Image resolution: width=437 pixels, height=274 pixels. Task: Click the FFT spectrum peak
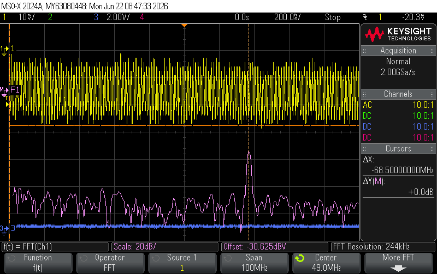(249, 153)
